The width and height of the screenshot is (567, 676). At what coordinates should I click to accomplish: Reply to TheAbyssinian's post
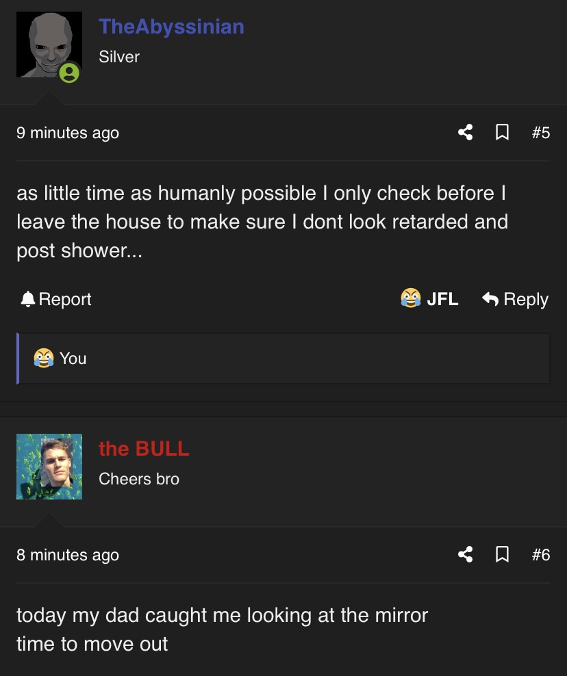(515, 299)
